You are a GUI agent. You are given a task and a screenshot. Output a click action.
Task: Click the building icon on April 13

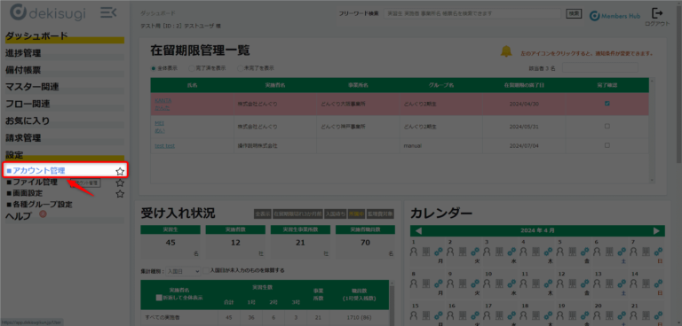pyautogui.click(x=609, y=283)
